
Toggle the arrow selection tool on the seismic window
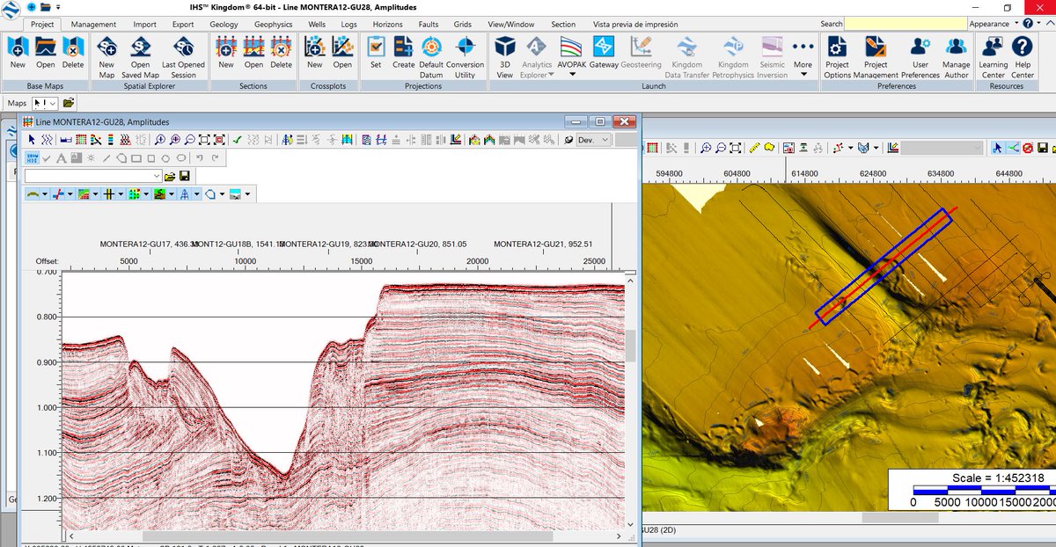point(32,139)
